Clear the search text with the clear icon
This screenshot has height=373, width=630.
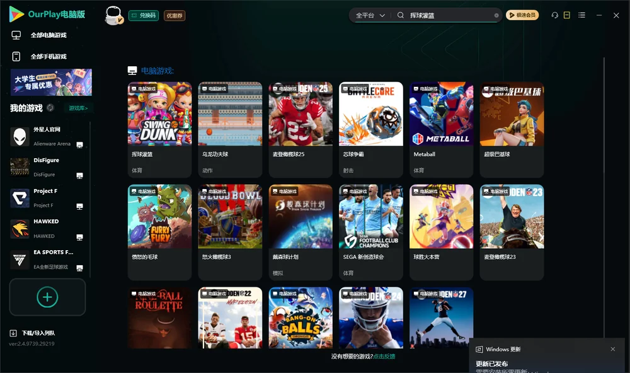[x=496, y=16]
